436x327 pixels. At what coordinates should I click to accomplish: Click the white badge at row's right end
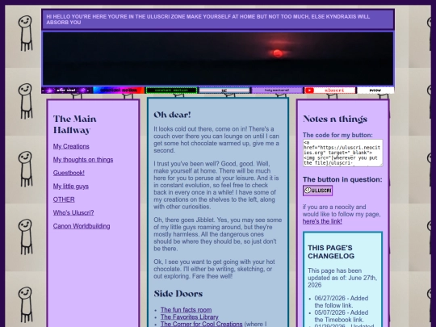pos(375,90)
